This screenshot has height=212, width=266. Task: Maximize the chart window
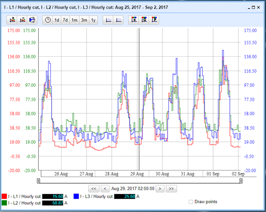click(253, 8)
